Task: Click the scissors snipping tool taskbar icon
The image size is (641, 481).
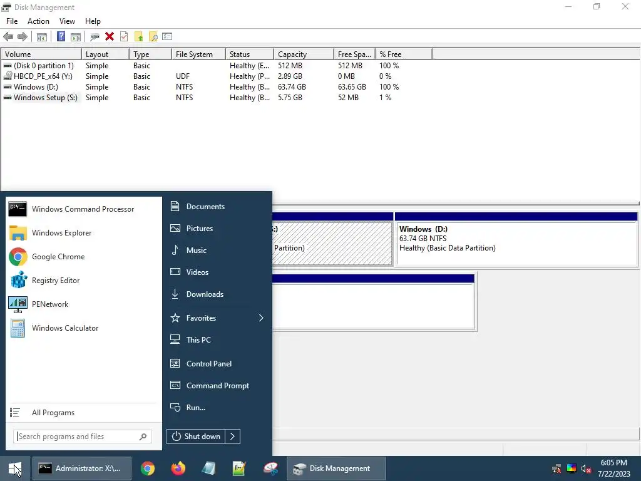Action: click(270, 468)
